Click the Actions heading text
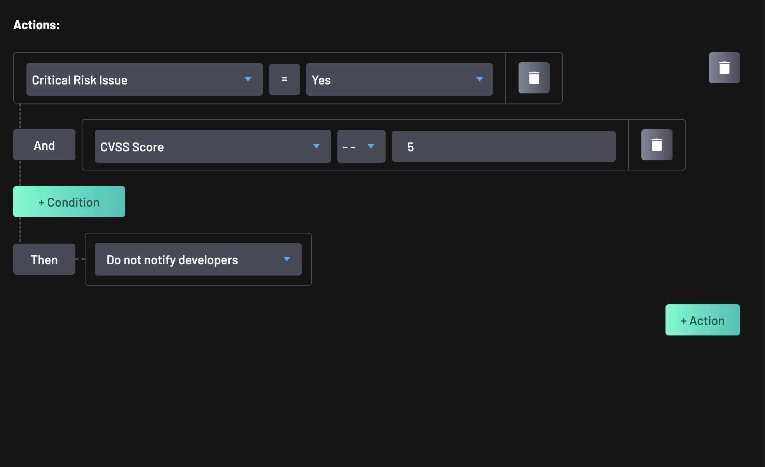The image size is (765, 467). 37,25
